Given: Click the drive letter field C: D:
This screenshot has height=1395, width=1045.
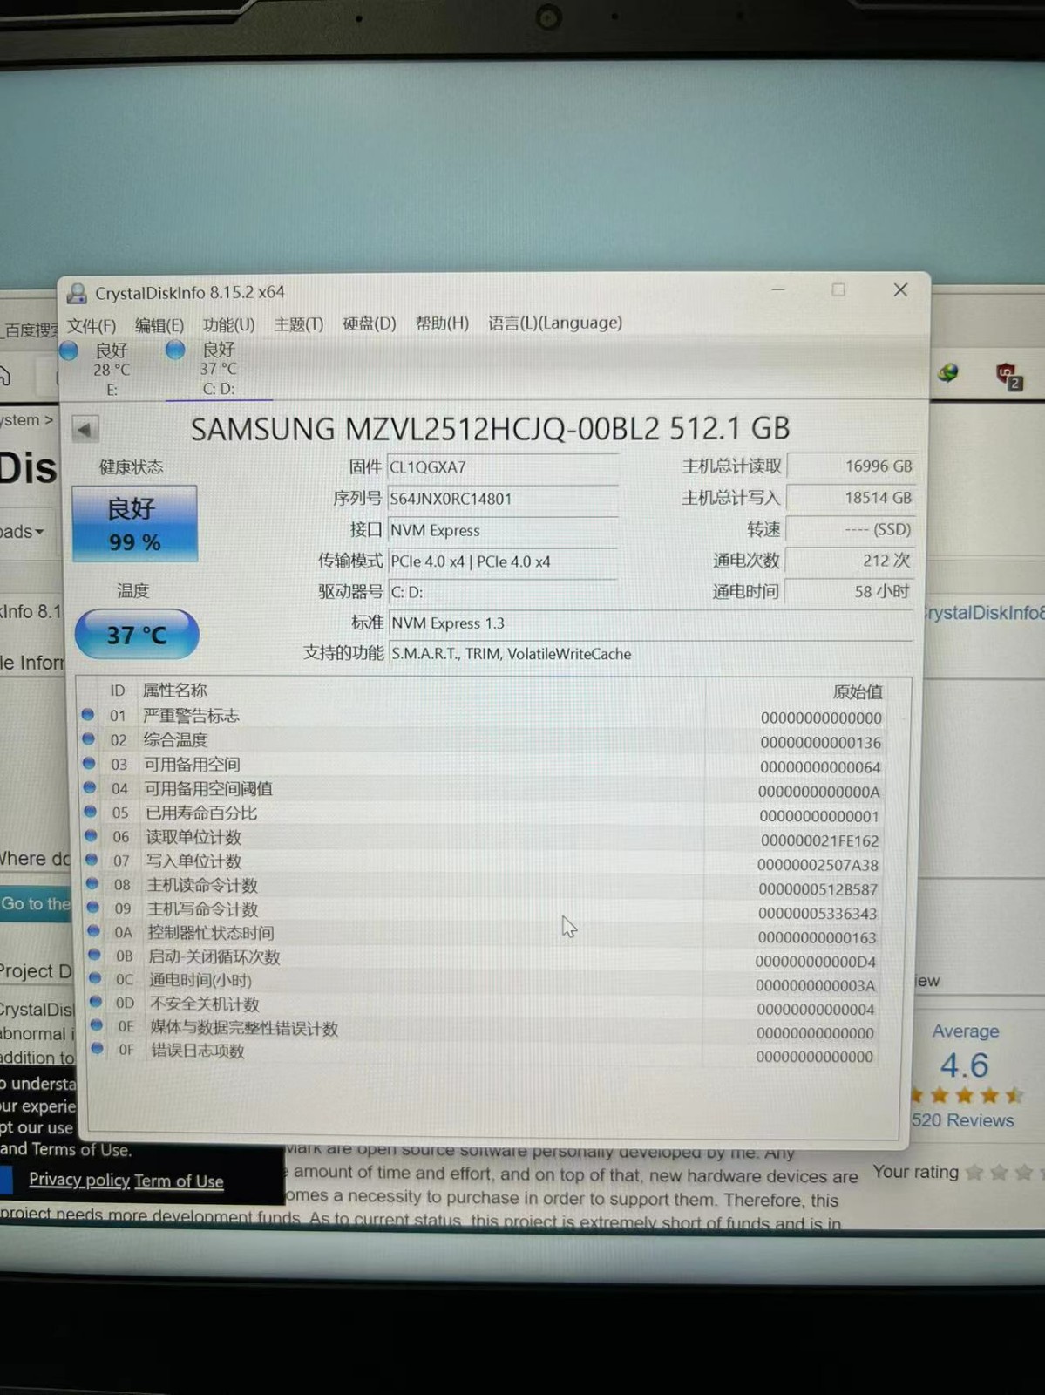Looking at the screenshot, I should 503,592.
